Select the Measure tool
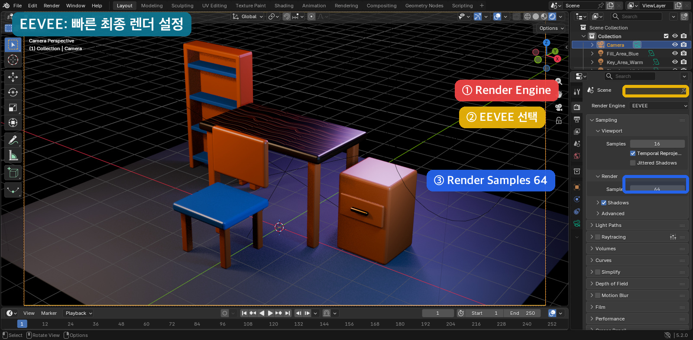The width and height of the screenshot is (693, 340). point(13,155)
